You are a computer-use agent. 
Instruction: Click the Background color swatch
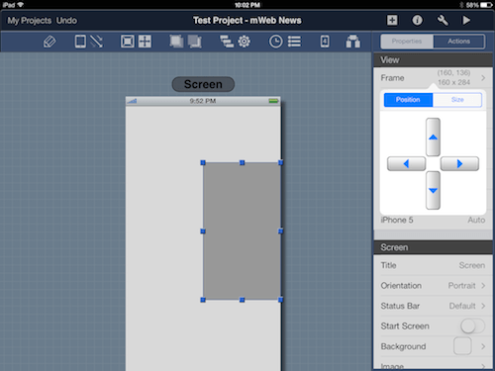pyautogui.click(x=462, y=346)
